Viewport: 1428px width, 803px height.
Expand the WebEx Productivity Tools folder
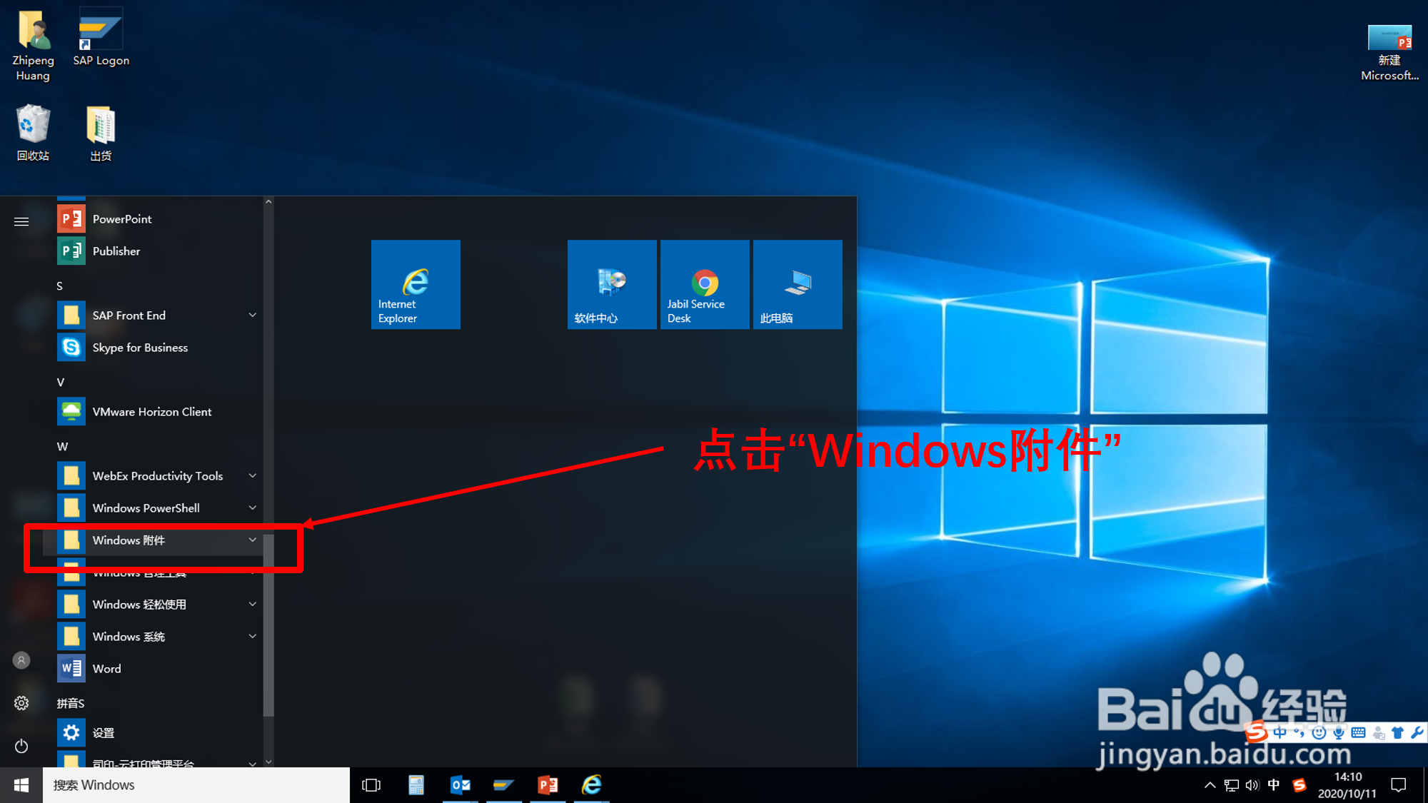pyautogui.click(x=157, y=476)
